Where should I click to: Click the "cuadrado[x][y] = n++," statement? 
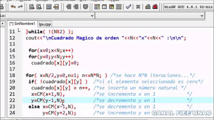click(61, 88)
